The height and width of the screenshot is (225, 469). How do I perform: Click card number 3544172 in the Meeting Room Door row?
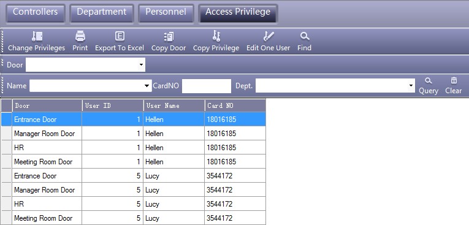click(x=219, y=218)
